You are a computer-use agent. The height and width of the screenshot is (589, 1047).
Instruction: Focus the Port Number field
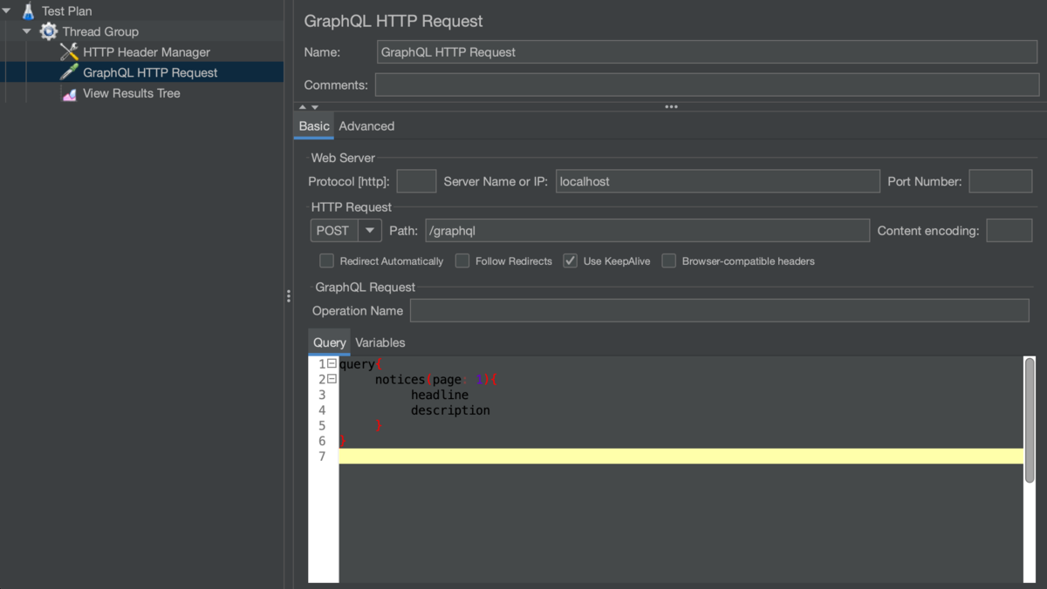(x=1001, y=181)
